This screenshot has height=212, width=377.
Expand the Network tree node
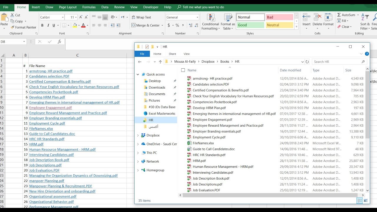(138, 161)
